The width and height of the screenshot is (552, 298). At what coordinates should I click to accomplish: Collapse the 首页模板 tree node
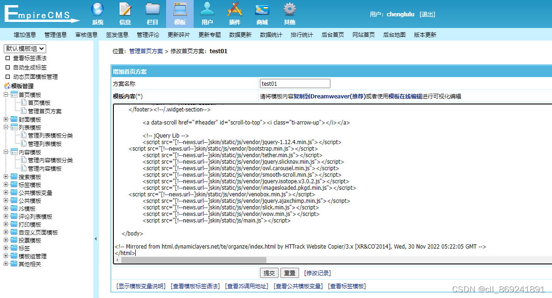(x=6, y=95)
